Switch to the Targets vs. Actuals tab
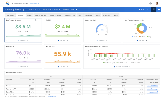The image size is (164, 99). click(56, 15)
